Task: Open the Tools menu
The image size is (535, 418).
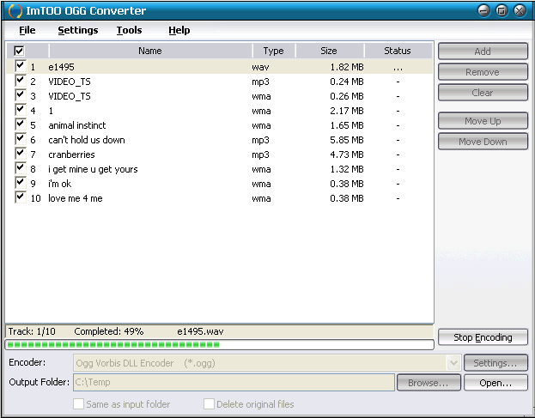Action: click(129, 30)
